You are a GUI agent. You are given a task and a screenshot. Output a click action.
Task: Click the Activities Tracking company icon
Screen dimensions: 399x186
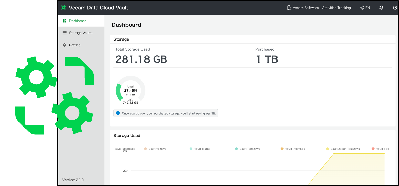click(x=289, y=8)
